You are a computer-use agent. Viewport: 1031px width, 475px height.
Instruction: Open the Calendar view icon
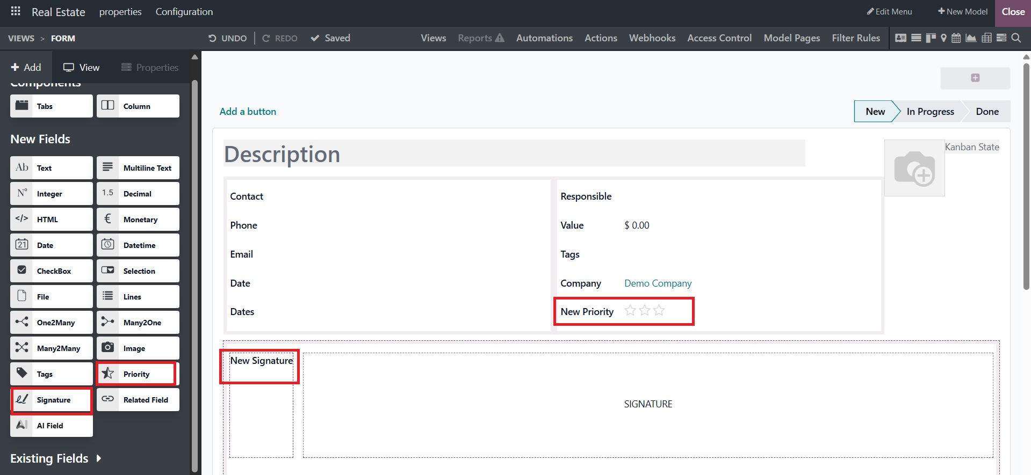[956, 38]
